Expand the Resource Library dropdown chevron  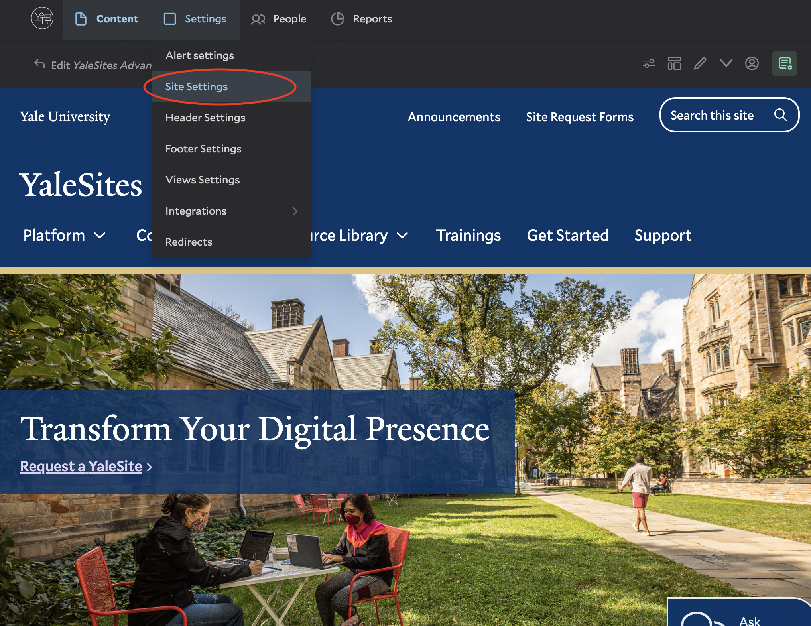coord(403,236)
